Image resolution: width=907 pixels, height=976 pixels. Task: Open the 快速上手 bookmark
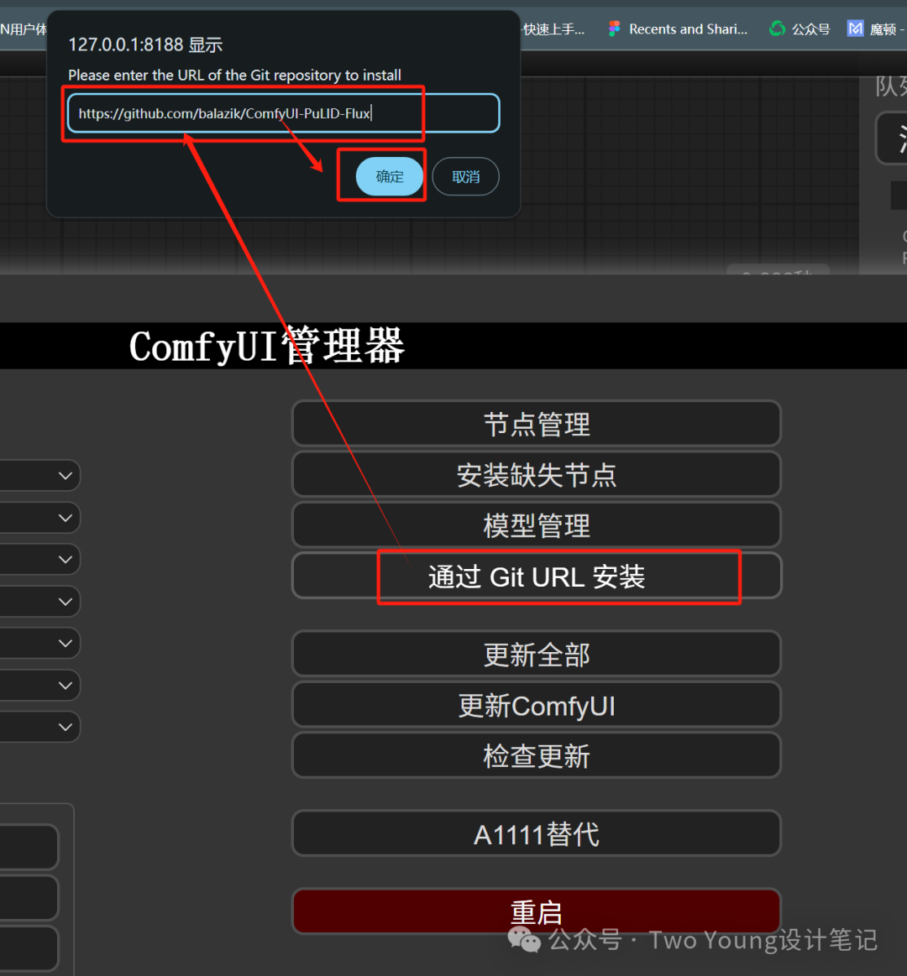(x=553, y=29)
